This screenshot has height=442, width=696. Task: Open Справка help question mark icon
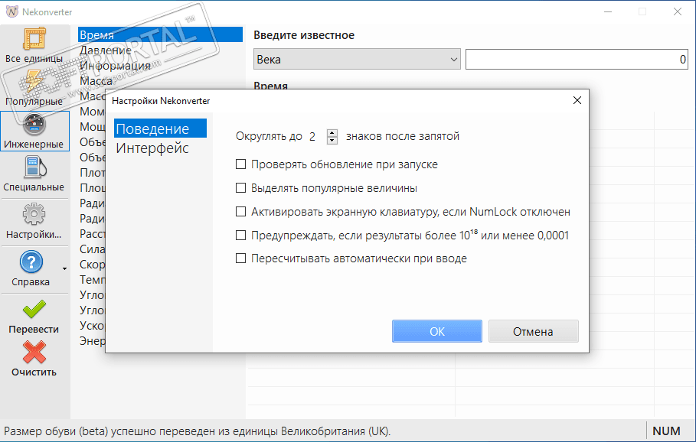[x=31, y=264]
